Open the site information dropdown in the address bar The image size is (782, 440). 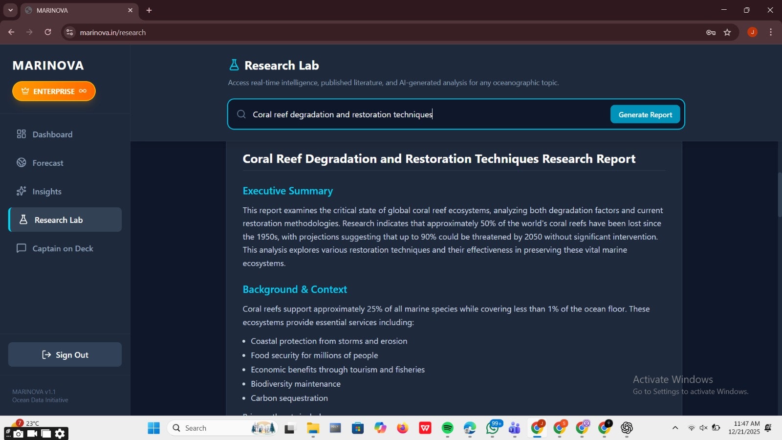[68, 32]
